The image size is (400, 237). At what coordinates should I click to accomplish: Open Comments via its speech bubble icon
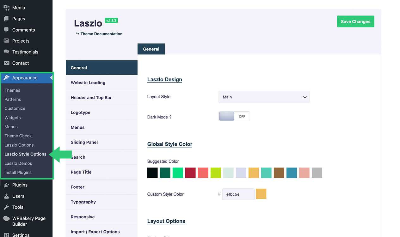(6, 30)
